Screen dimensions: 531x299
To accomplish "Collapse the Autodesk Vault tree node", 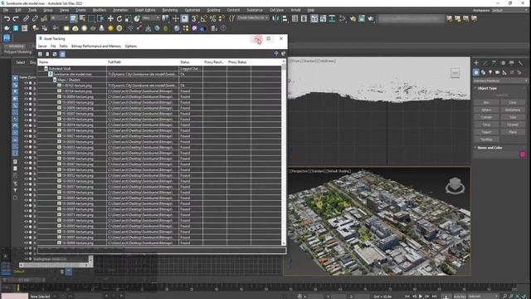I will [x=46, y=68].
